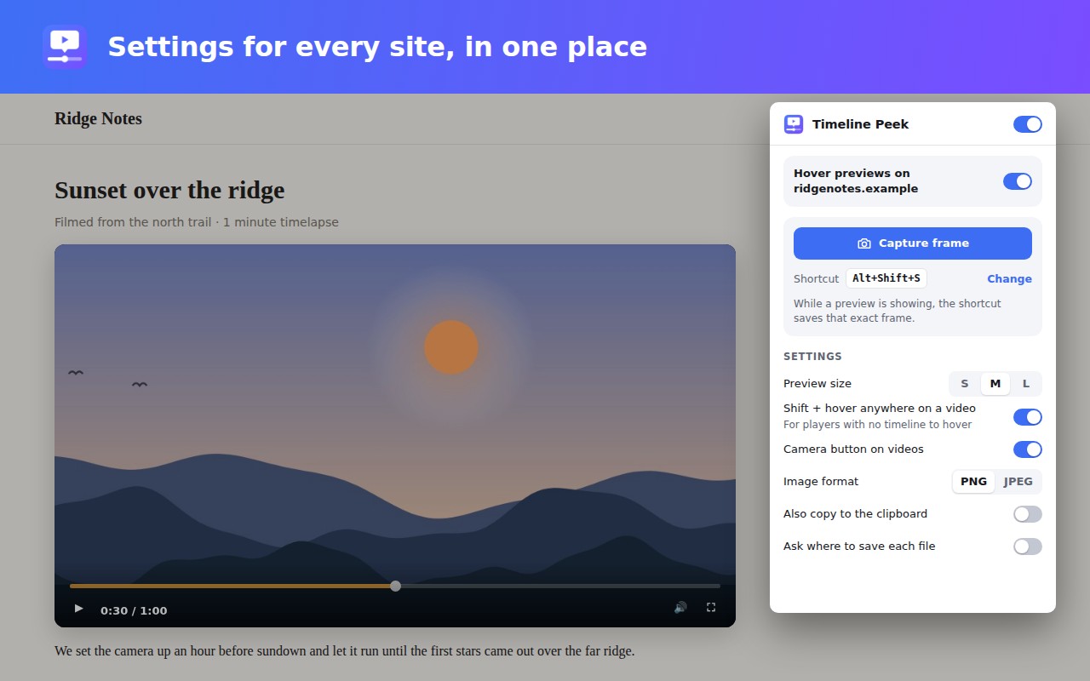Image resolution: width=1090 pixels, height=681 pixels.
Task: Click the sun in the video frame
Action: tap(451, 347)
